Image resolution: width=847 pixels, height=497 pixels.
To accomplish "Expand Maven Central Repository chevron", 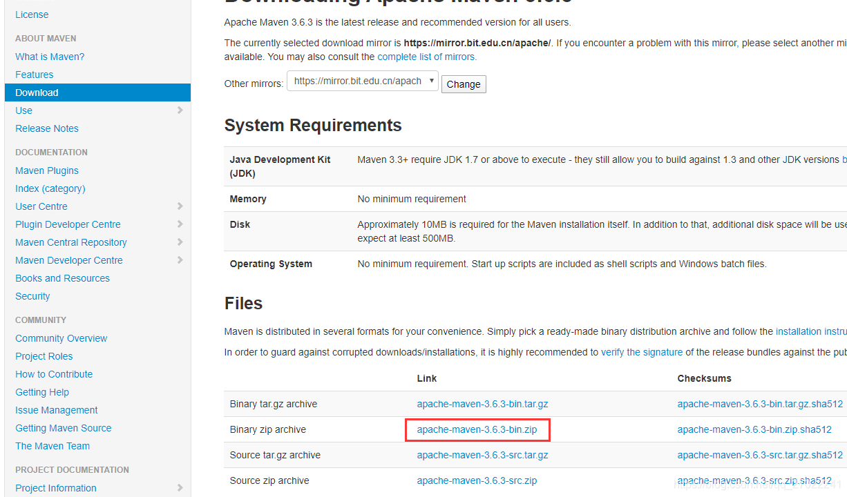I will point(180,242).
